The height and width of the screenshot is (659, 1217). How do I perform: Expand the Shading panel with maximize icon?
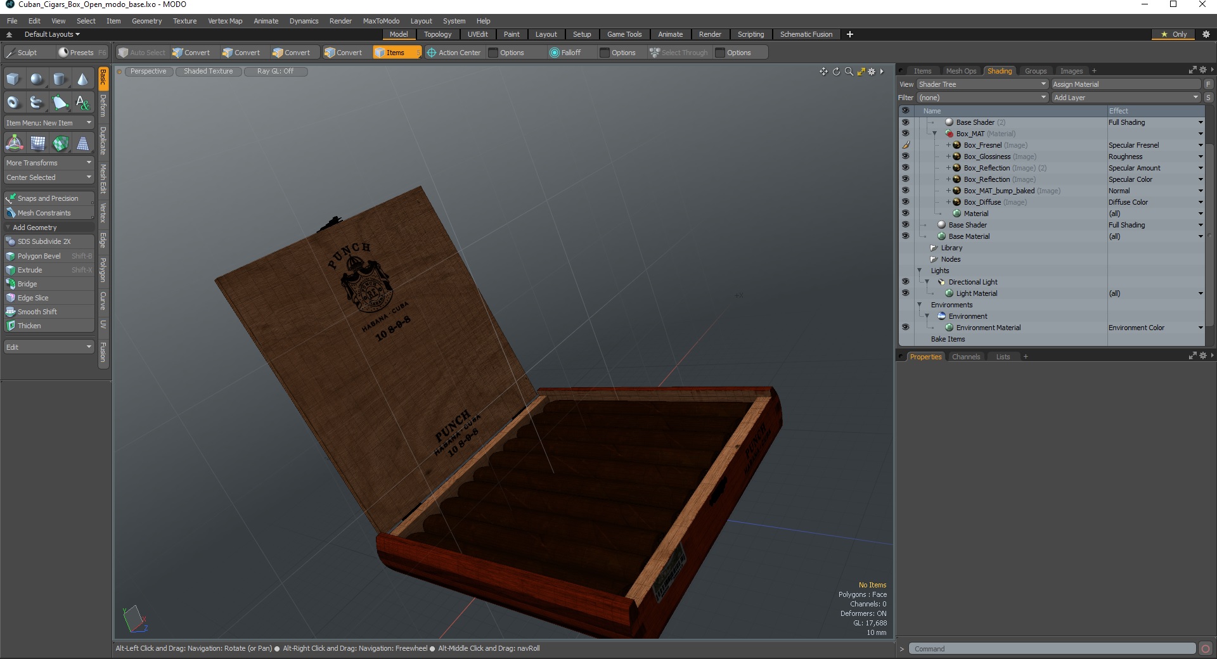[x=1192, y=70]
